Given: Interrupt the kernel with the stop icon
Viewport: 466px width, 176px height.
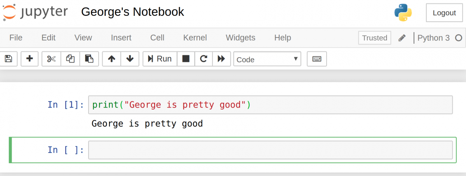Looking at the screenshot, I should pyautogui.click(x=186, y=59).
